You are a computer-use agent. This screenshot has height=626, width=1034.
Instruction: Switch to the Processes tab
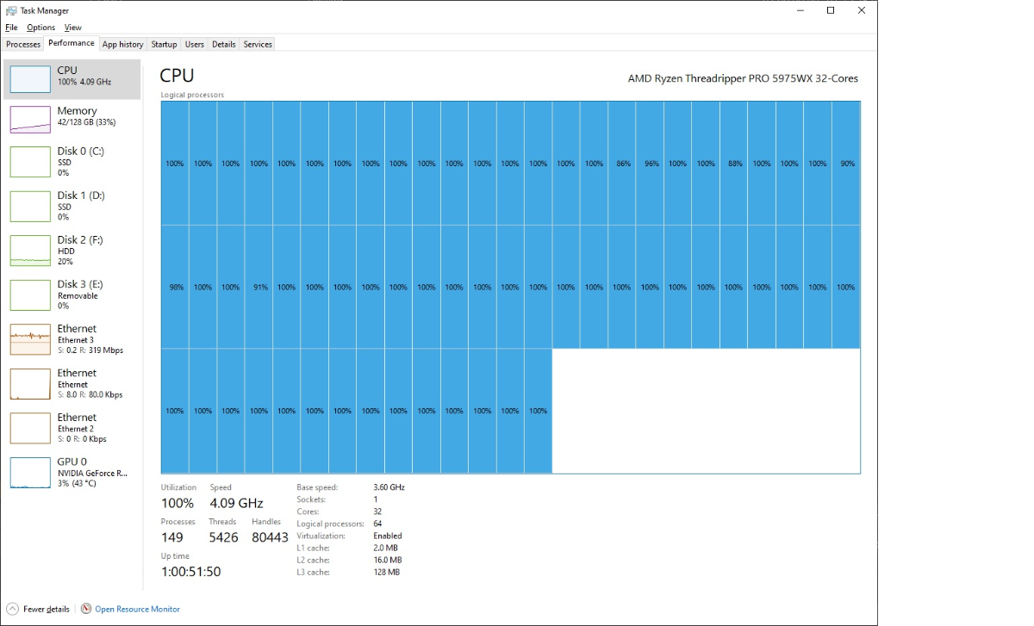(x=23, y=44)
